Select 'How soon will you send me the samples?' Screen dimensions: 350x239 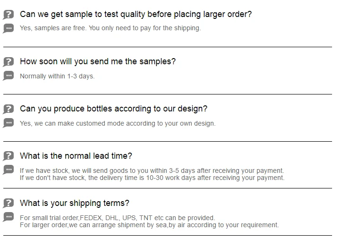[x=98, y=61]
